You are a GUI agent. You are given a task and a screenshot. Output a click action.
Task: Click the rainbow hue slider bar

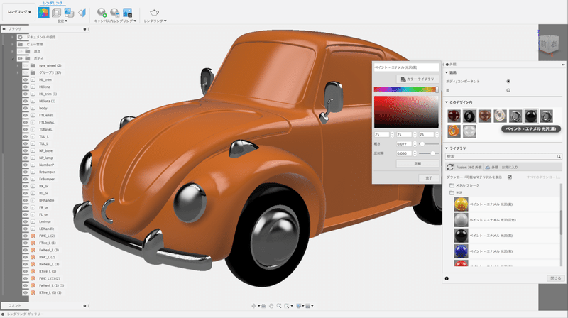406,89
